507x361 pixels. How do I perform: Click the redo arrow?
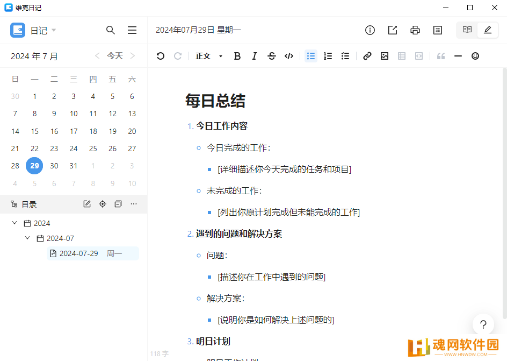coord(178,56)
